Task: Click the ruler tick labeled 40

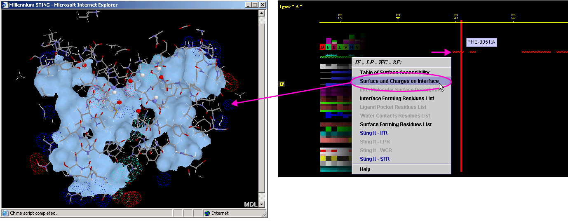Action: [398, 16]
